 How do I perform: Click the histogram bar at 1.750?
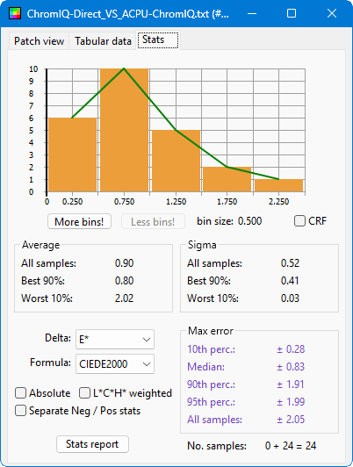(x=227, y=179)
